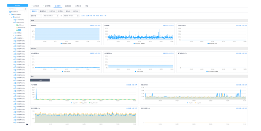The width and height of the screenshot is (261, 131).
Task: Click green host icon of highlighted tree node
Action: coord(17,30)
